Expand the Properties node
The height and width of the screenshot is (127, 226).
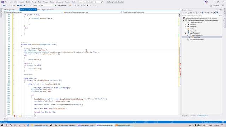click(185, 25)
